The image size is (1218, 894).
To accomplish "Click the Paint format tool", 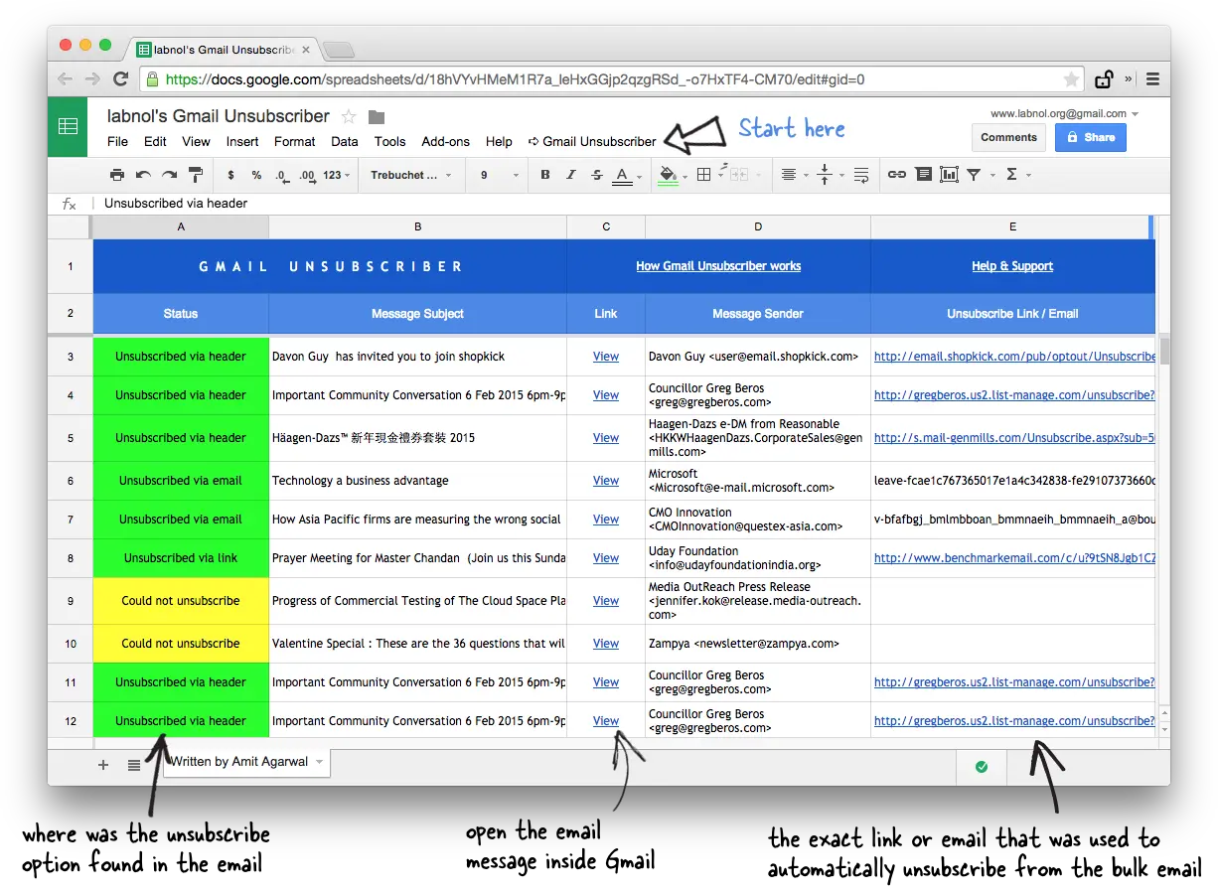I will (196, 175).
